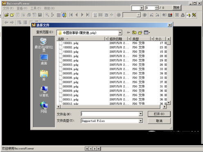This screenshot has width=203, height=152.
Task: Click status bar next page arrow
Action: pos(95,149)
